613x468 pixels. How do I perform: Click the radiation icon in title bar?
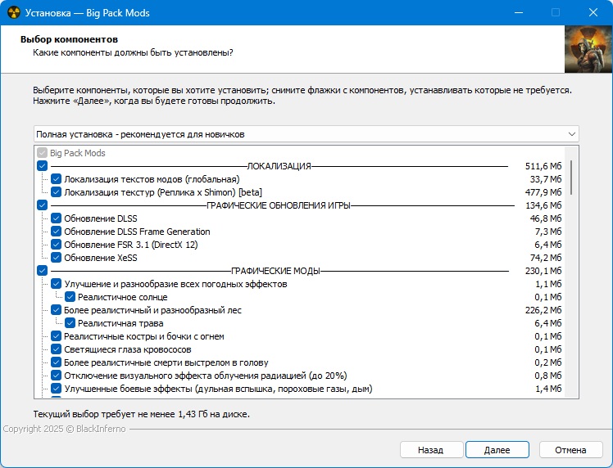pyautogui.click(x=11, y=13)
